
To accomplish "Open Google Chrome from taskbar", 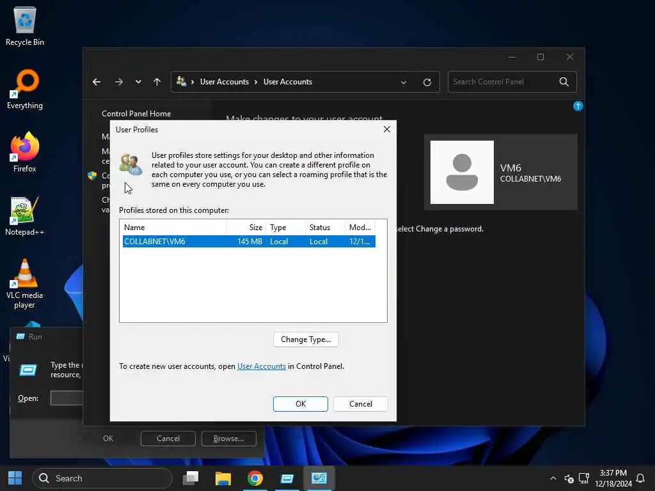I will click(x=255, y=478).
